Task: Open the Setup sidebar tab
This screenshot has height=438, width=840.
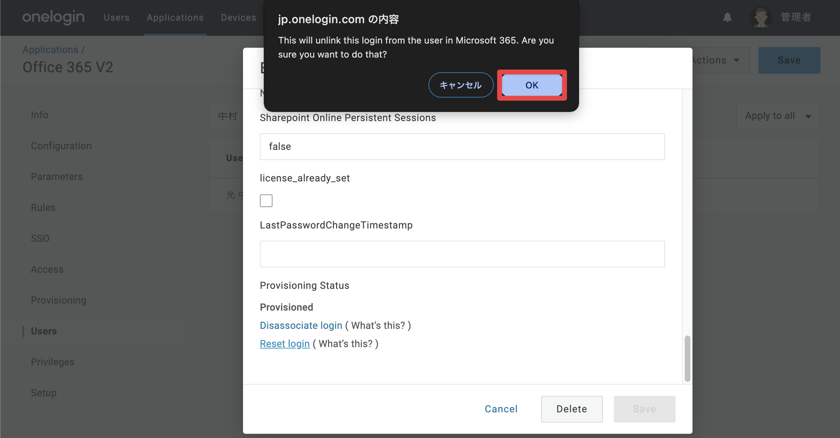Action: (44, 393)
